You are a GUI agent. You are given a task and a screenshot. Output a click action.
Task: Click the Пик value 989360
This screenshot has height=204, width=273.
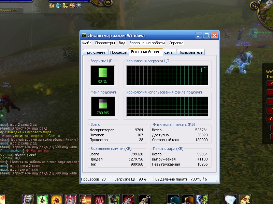click(x=137, y=164)
